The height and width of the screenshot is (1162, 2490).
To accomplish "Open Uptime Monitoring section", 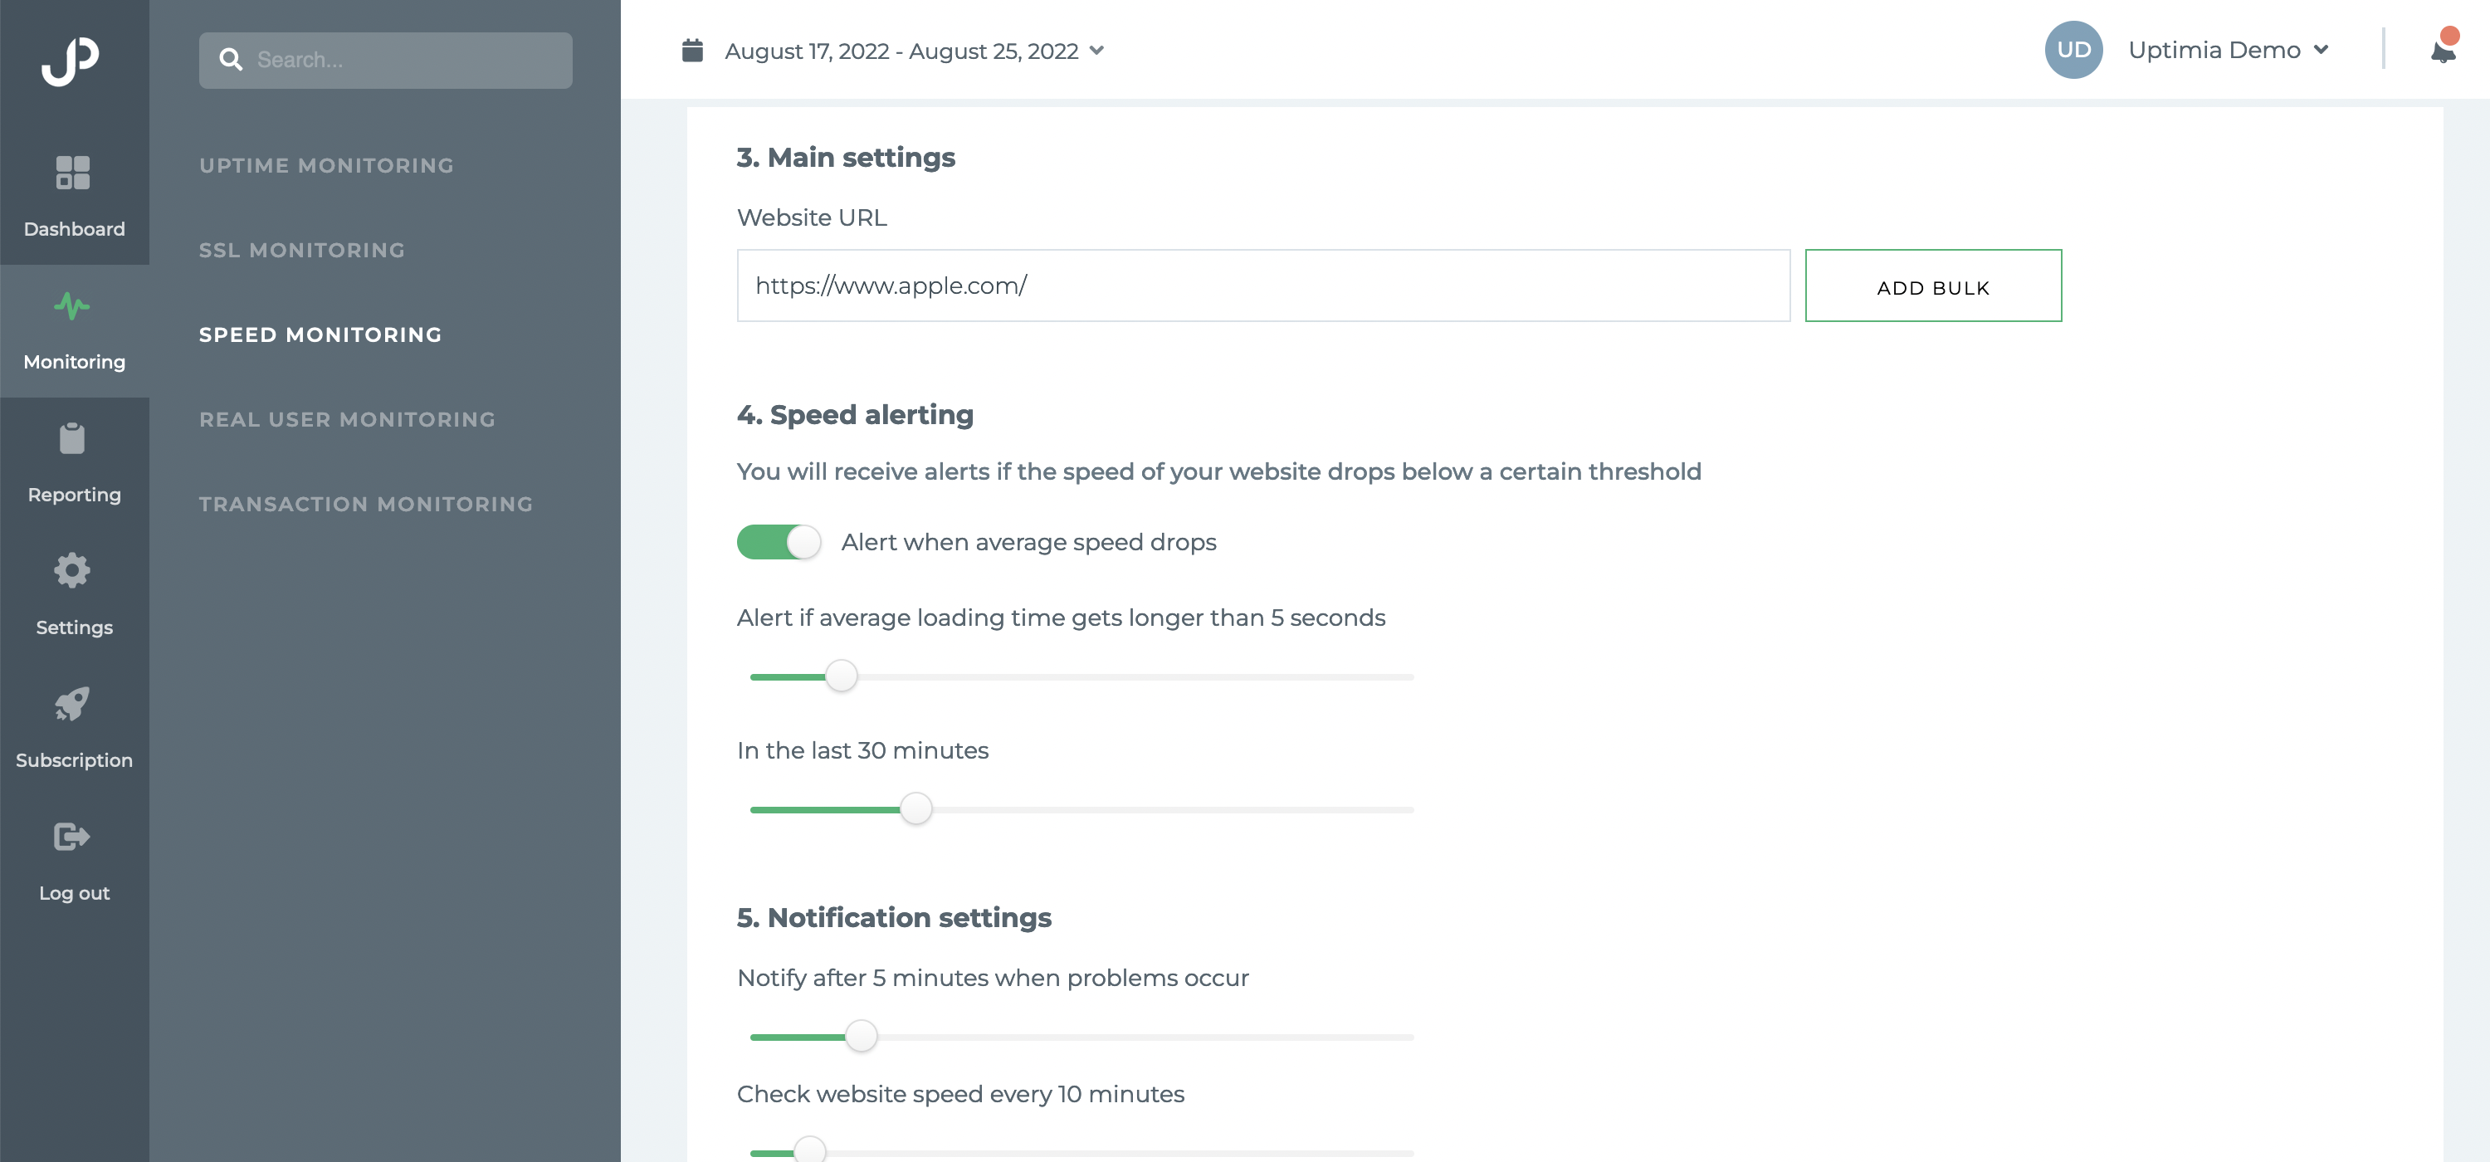I will [x=327, y=165].
